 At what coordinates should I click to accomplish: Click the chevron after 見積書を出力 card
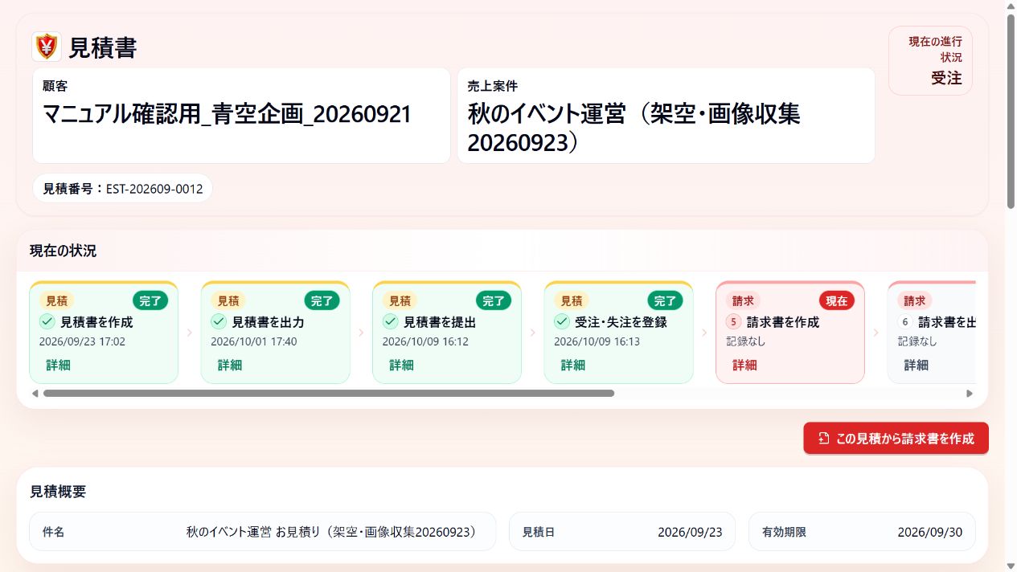coord(361,333)
